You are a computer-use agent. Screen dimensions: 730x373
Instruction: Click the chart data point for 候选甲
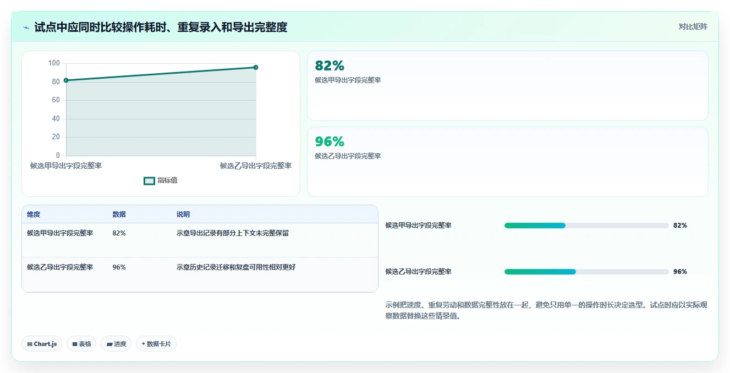(66, 80)
